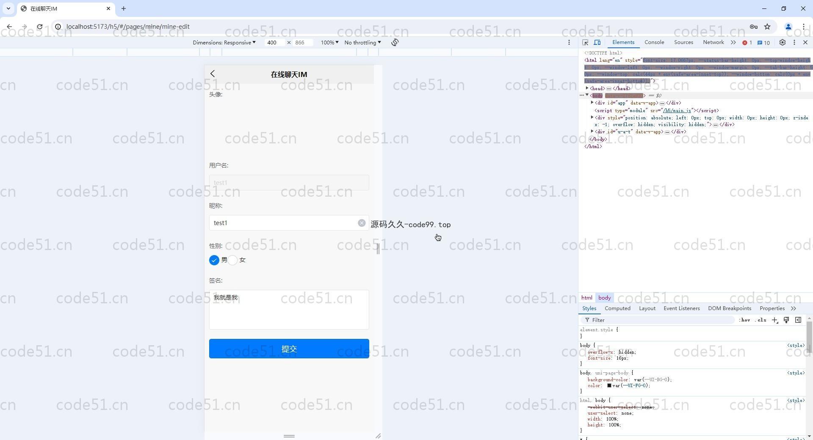This screenshot has height=440, width=813.
Task: Toggle element state with :hov
Action: click(x=745, y=320)
